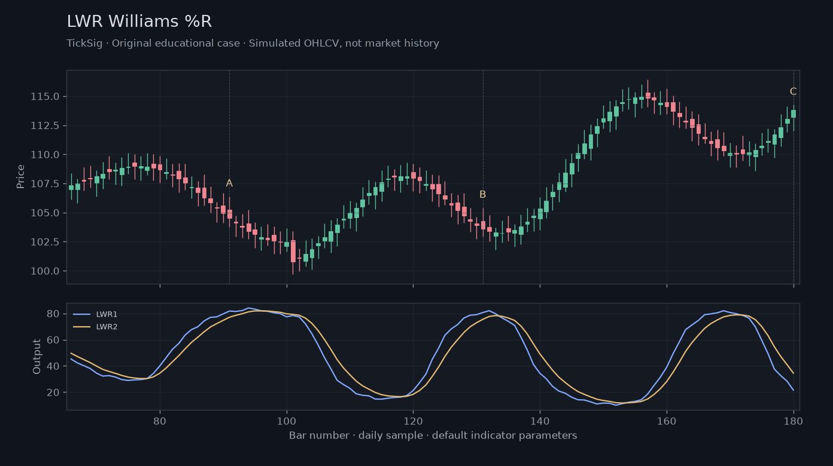Click the 115.0 price tick label

[x=47, y=97]
